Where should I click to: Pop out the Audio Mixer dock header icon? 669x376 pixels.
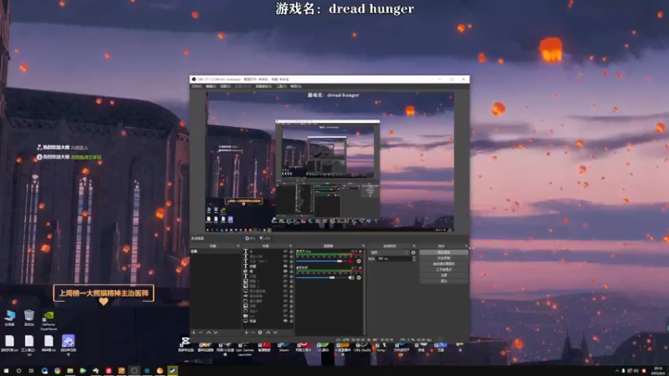coord(363,246)
